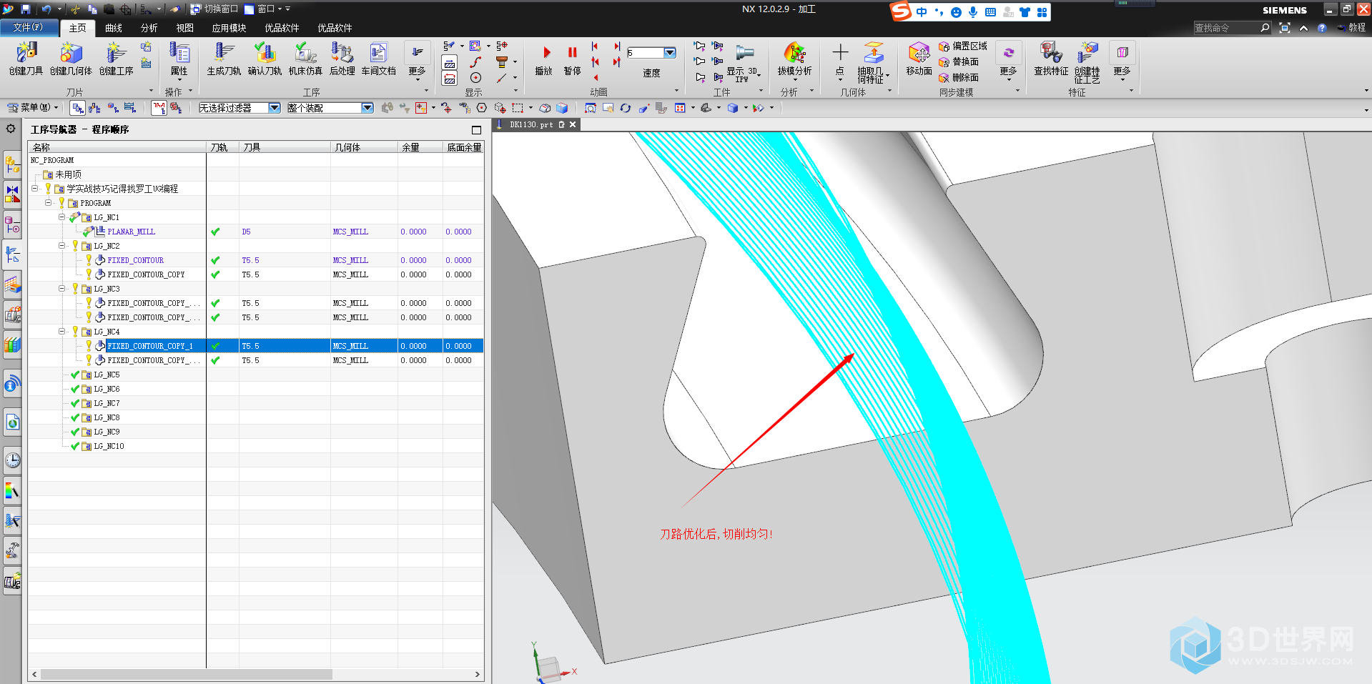
Task: Close the DK1130.prt document tab
Action: [573, 124]
